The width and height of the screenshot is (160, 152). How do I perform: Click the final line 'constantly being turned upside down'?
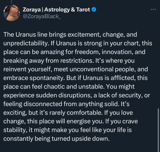point(56,139)
